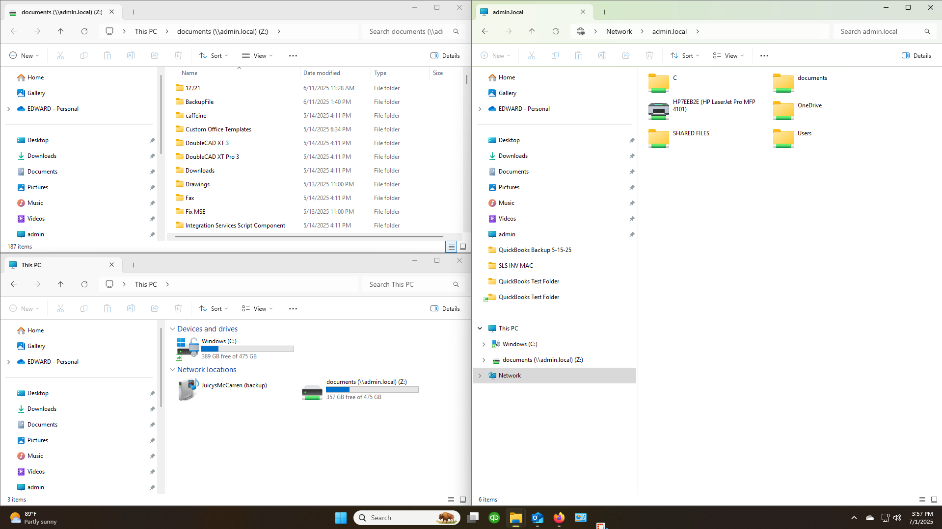Sort by Type column header

tap(400, 73)
